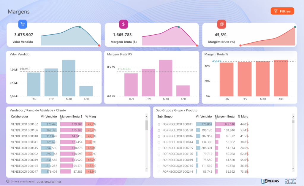Screen dimensions: 304x186
Task: Select MAR bar in Valor Vendido chart
Action: 69,78
